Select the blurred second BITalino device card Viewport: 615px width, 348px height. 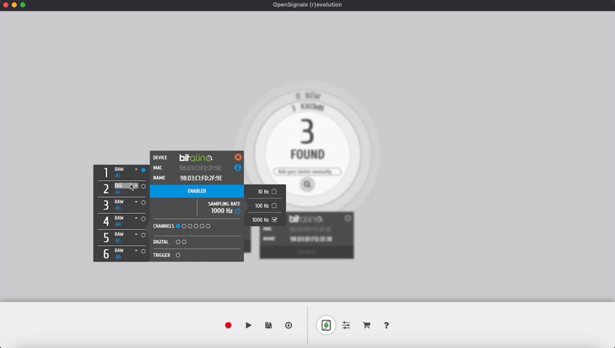[306, 235]
